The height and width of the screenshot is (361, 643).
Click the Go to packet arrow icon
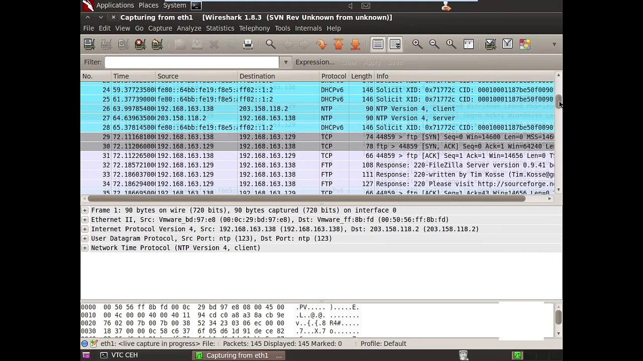[x=321, y=44]
